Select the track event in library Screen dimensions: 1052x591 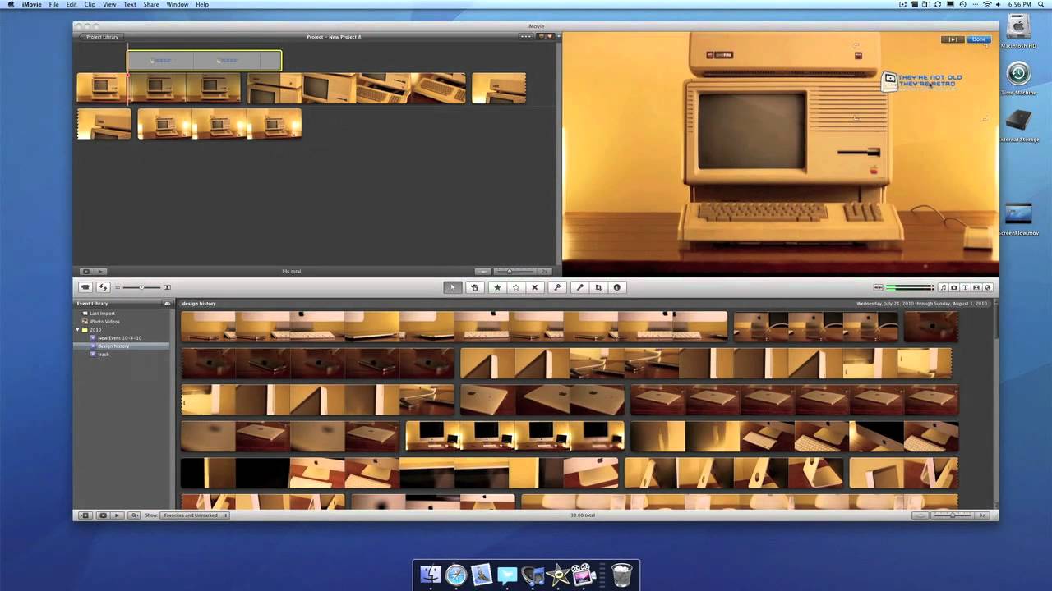pyautogui.click(x=104, y=354)
